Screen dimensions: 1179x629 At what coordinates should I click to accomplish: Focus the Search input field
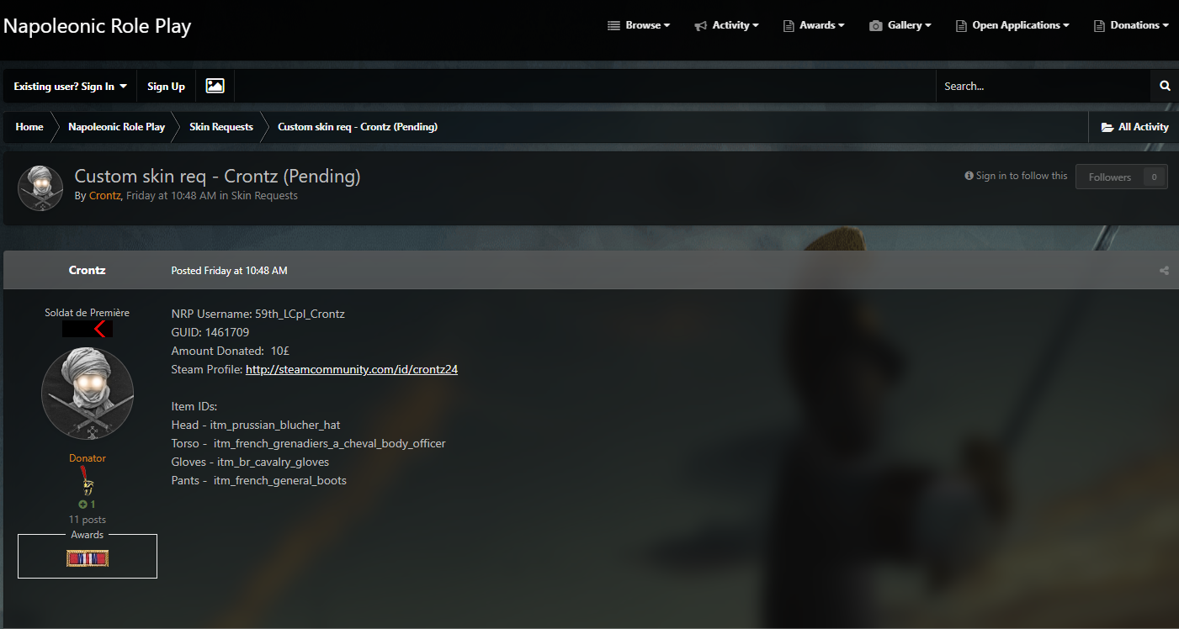pos(1043,86)
